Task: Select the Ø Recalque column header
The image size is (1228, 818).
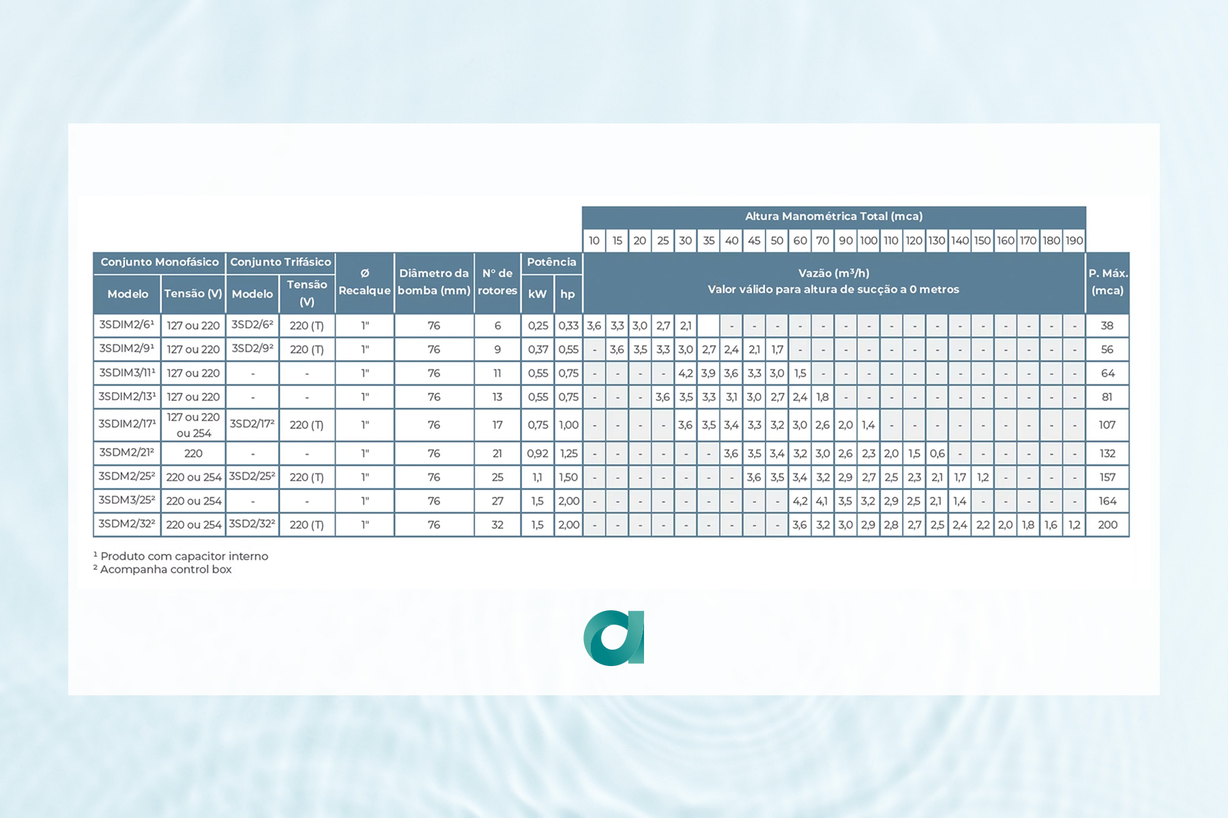Action: point(364,282)
